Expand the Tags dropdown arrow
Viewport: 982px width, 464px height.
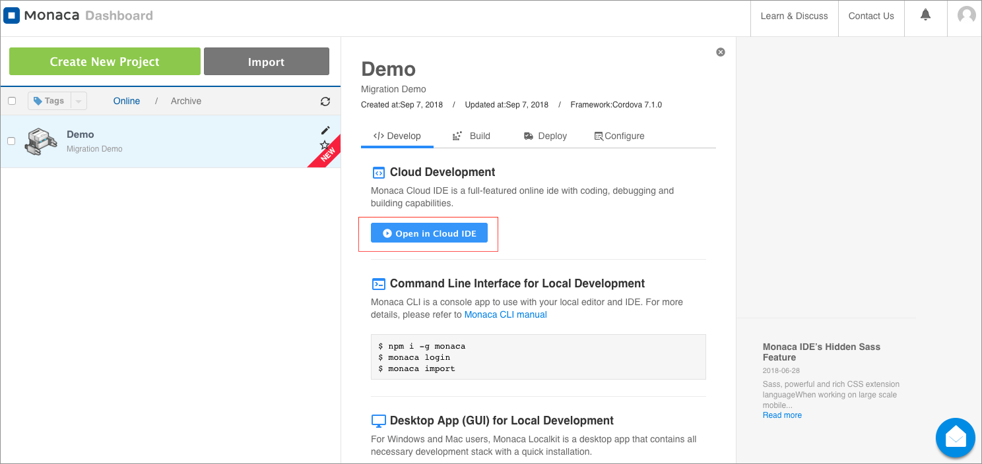(x=79, y=101)
